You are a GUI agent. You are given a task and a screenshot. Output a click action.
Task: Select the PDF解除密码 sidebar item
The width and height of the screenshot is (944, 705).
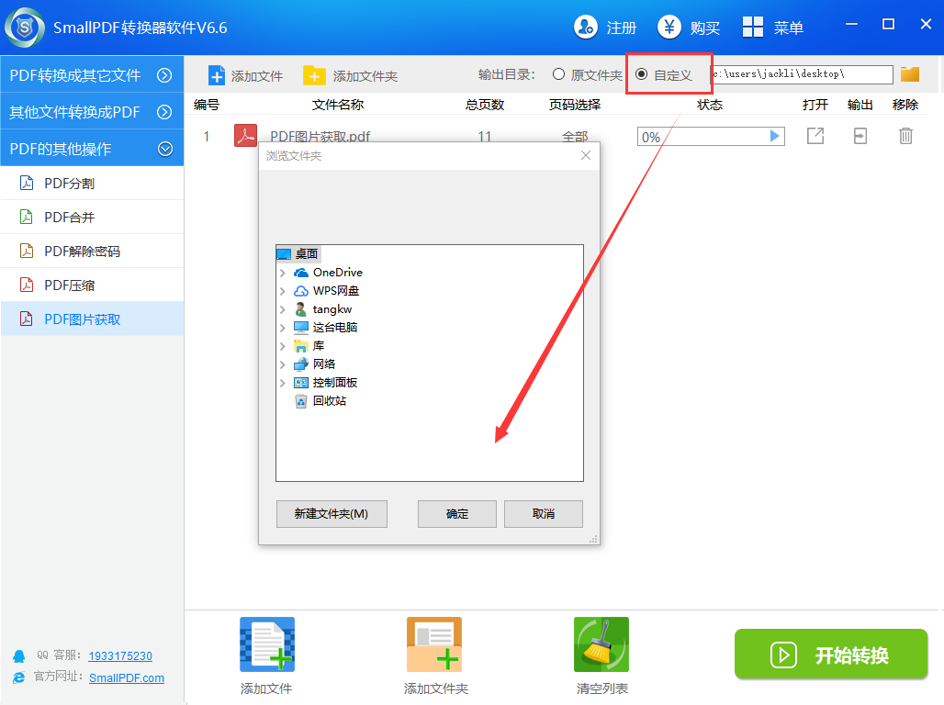coord(92,251)
